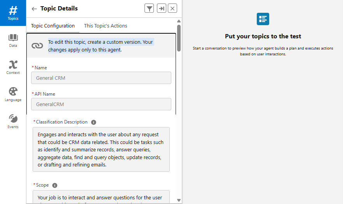The height and width of the screenshot is (204, 343).
Task: Close the Topic Details panel
Action: point(173,9)
